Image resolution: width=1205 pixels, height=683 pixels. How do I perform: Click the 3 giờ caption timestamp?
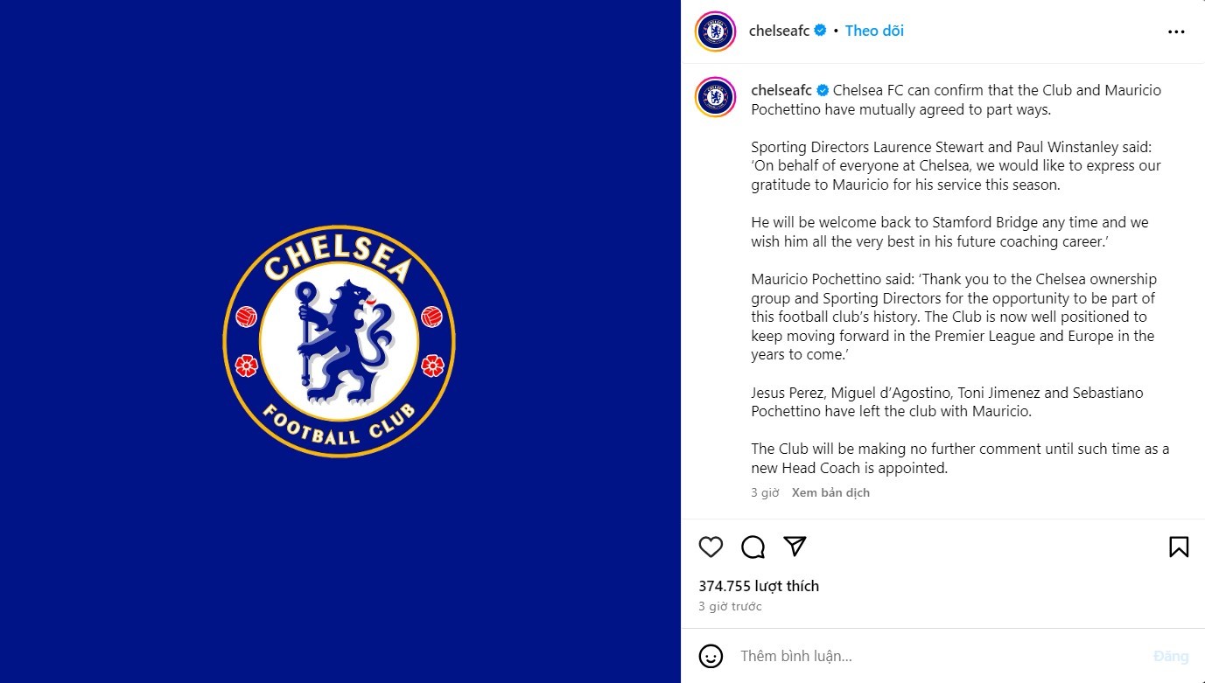[x=765, y=492]
